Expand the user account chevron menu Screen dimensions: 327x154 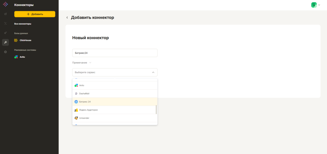319,5
